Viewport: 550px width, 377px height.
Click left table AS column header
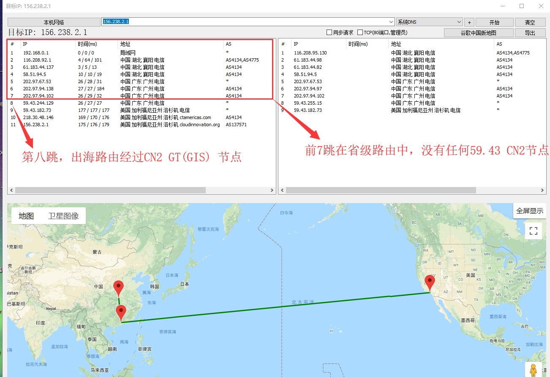click(248, 44)
